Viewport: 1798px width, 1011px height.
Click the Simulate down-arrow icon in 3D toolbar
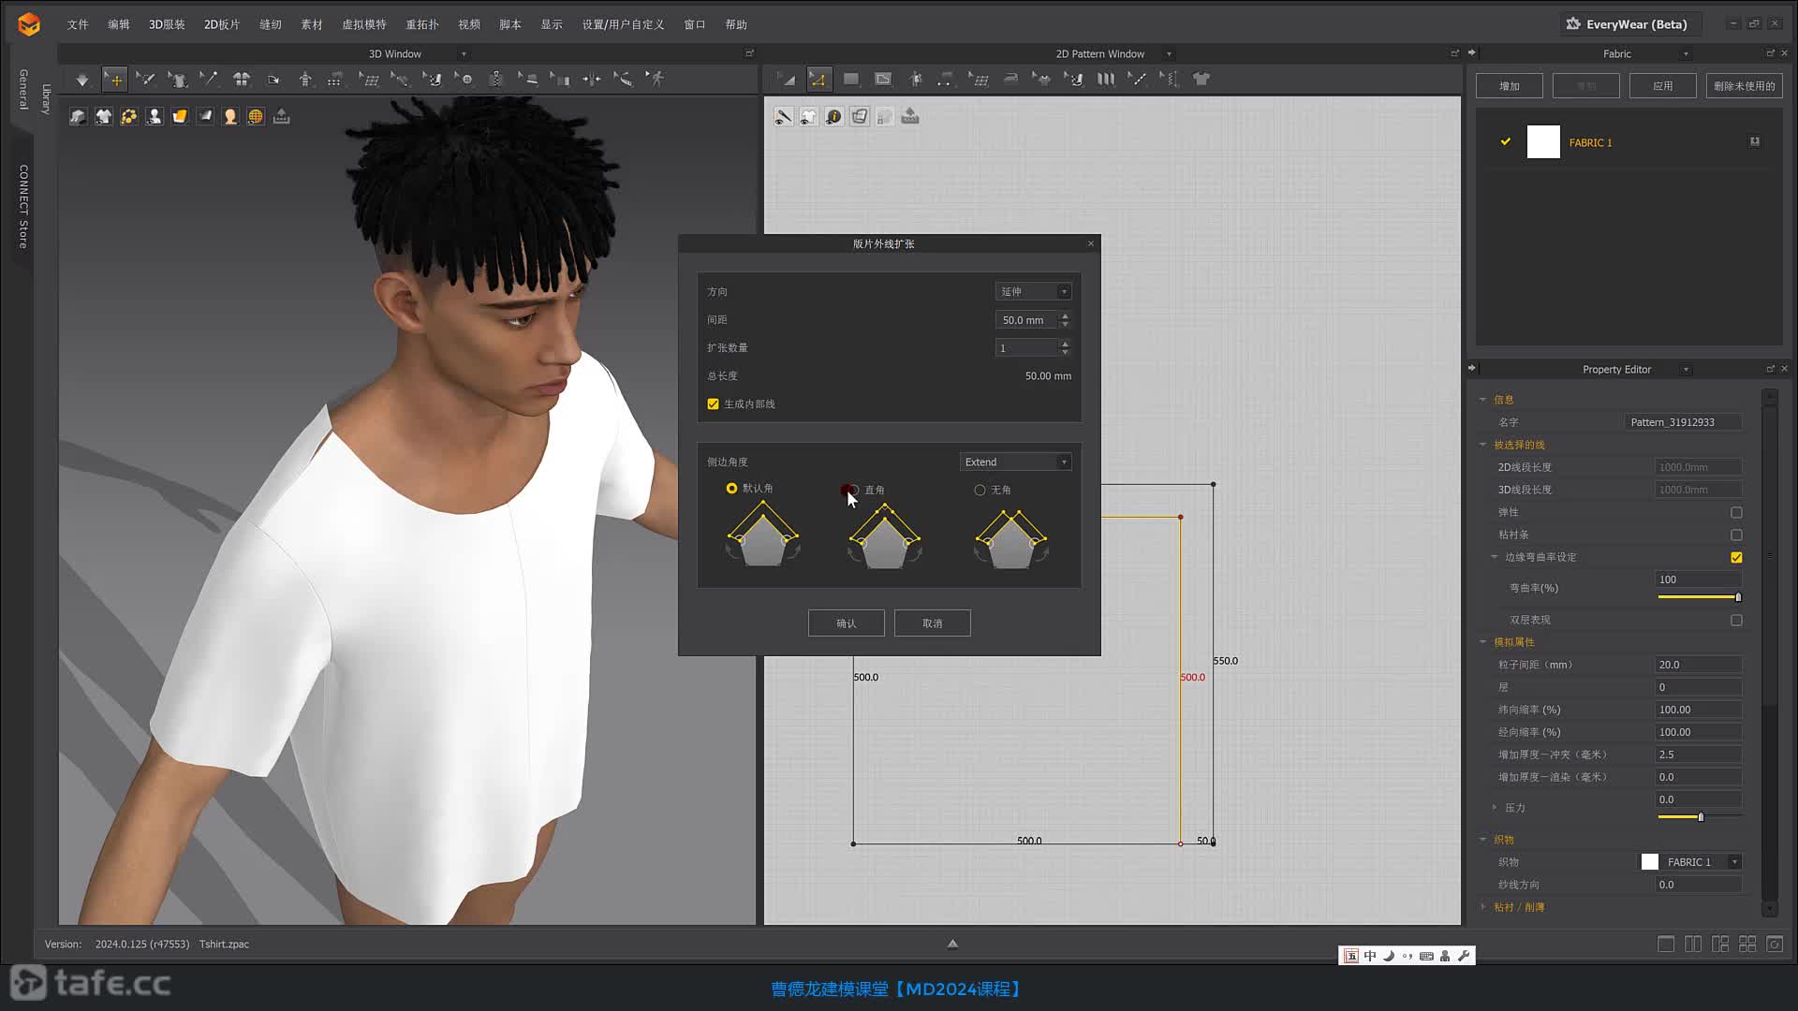point(82,80)
